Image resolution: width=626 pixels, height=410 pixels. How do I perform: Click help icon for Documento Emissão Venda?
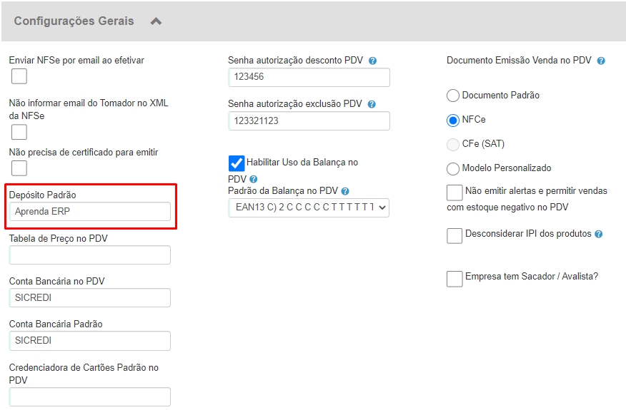click(601, 61)
